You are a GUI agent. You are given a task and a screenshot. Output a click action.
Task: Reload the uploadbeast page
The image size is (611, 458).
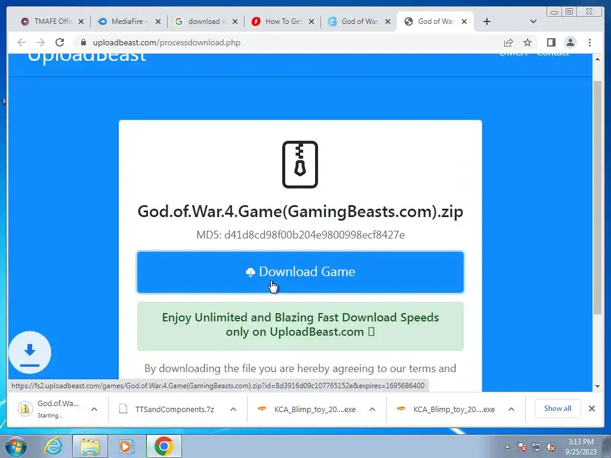pos(60,42)
